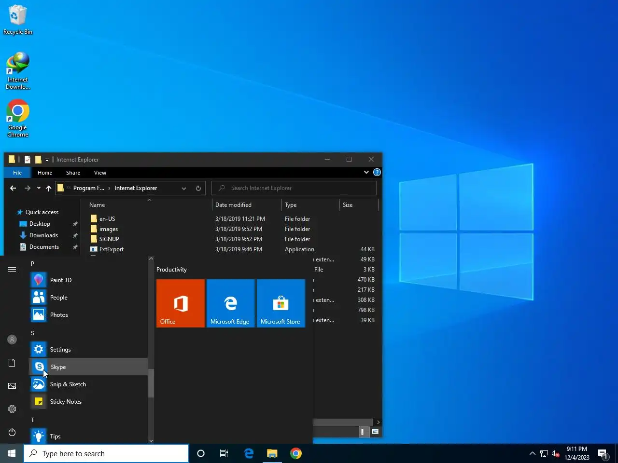
Task: Show hidden system tray icons
Action: [x=532, y=453]
